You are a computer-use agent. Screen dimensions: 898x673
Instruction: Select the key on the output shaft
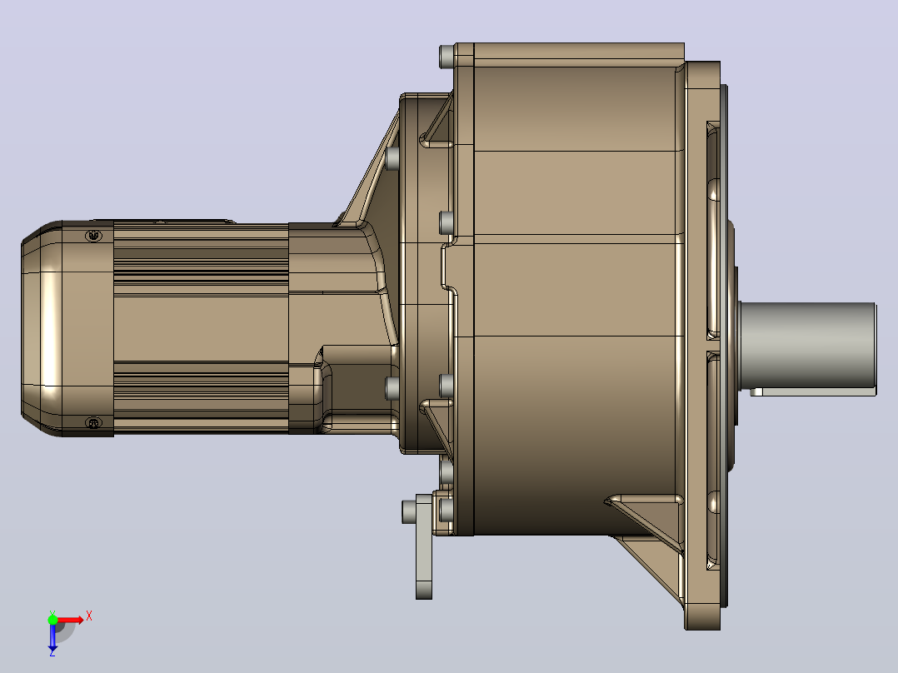(x=813, y=391)
